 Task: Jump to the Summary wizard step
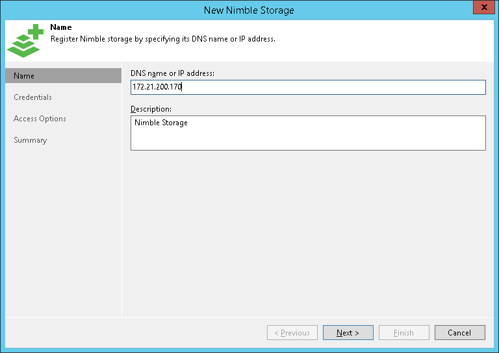tap(30, 140)
